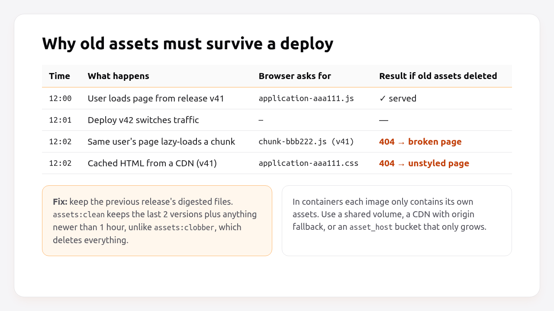Click the "404 → broken page" result
554x311 pixels.
click(x=420, y=142)
